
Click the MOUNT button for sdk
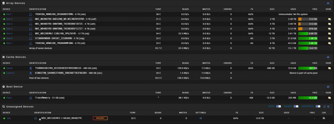[100, 118]
